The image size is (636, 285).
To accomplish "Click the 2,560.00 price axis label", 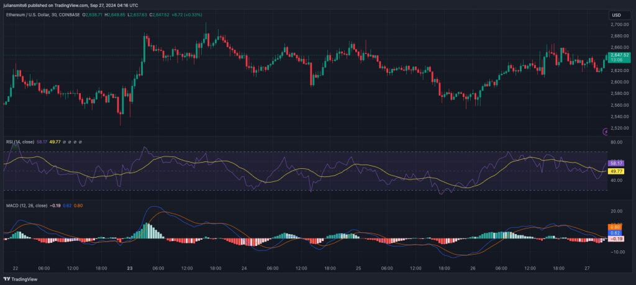I will [620, 105].
